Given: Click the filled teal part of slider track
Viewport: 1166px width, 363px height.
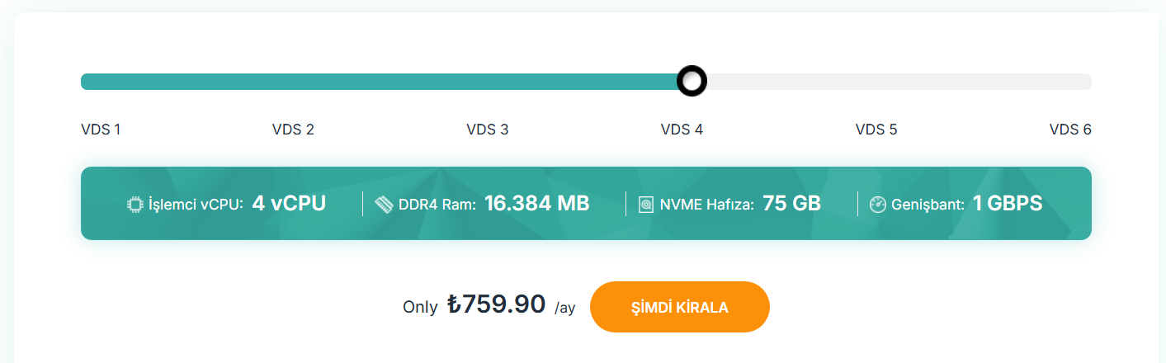Looking at the screenshot, I should [379, 81].
